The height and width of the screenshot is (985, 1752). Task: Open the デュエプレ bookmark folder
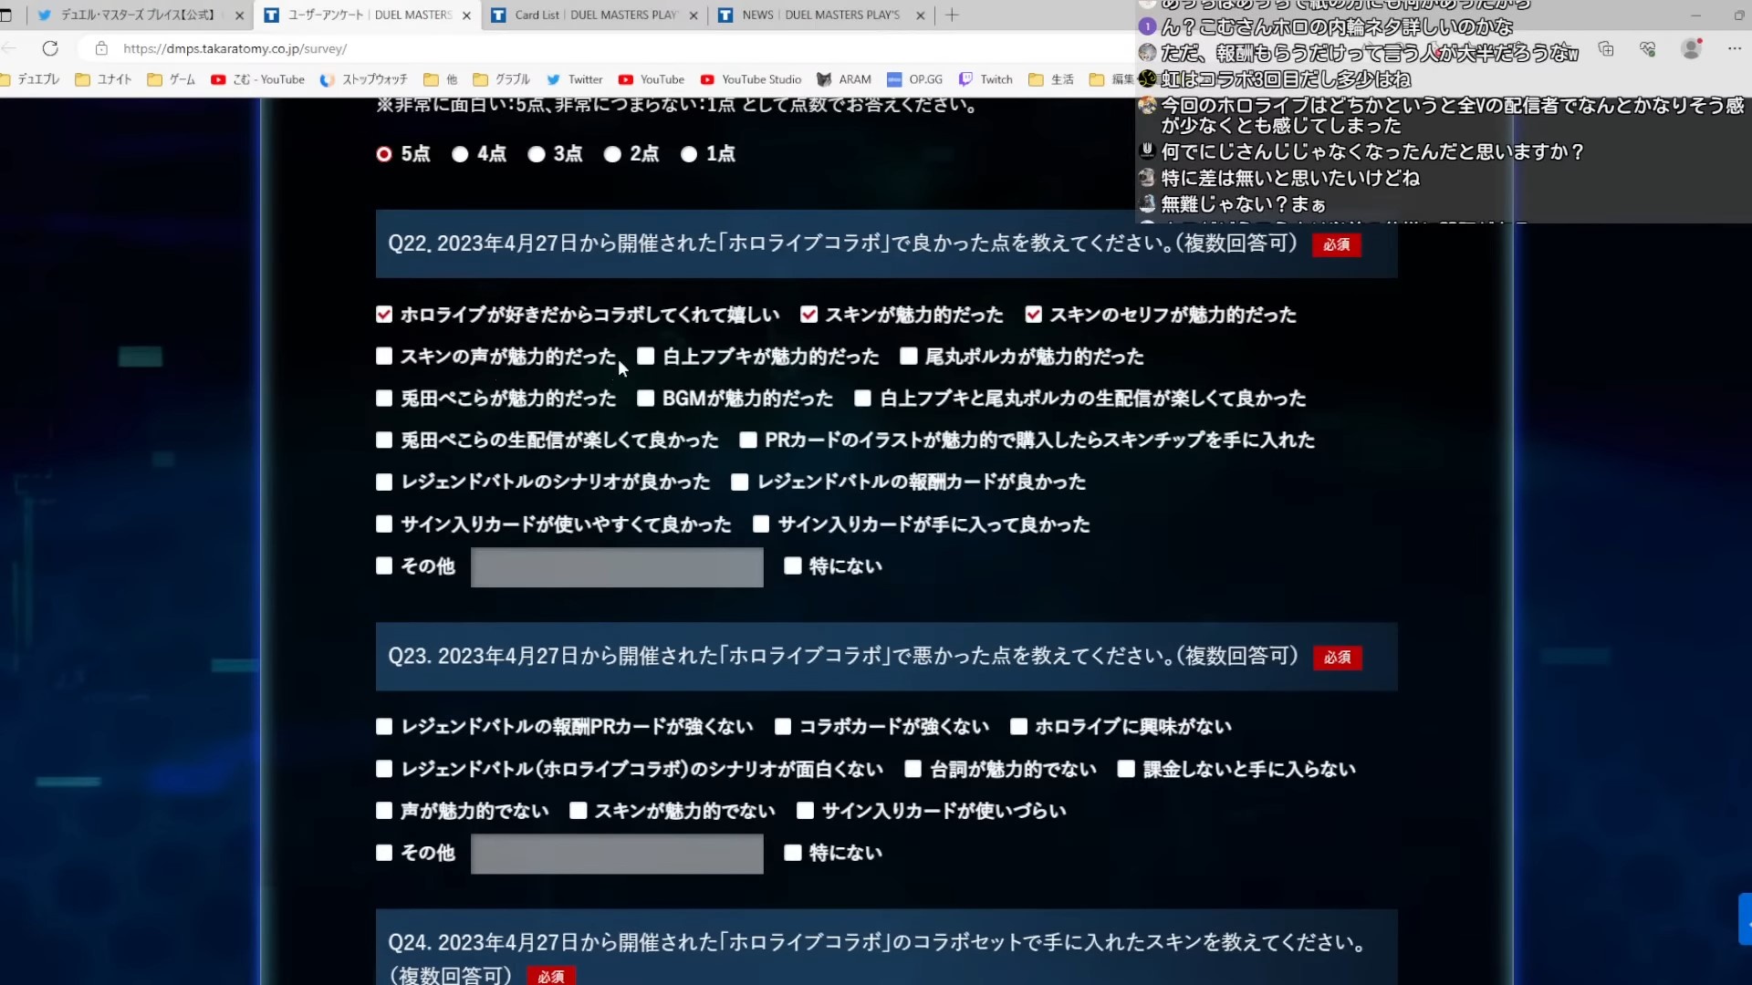tap(30, 79)
